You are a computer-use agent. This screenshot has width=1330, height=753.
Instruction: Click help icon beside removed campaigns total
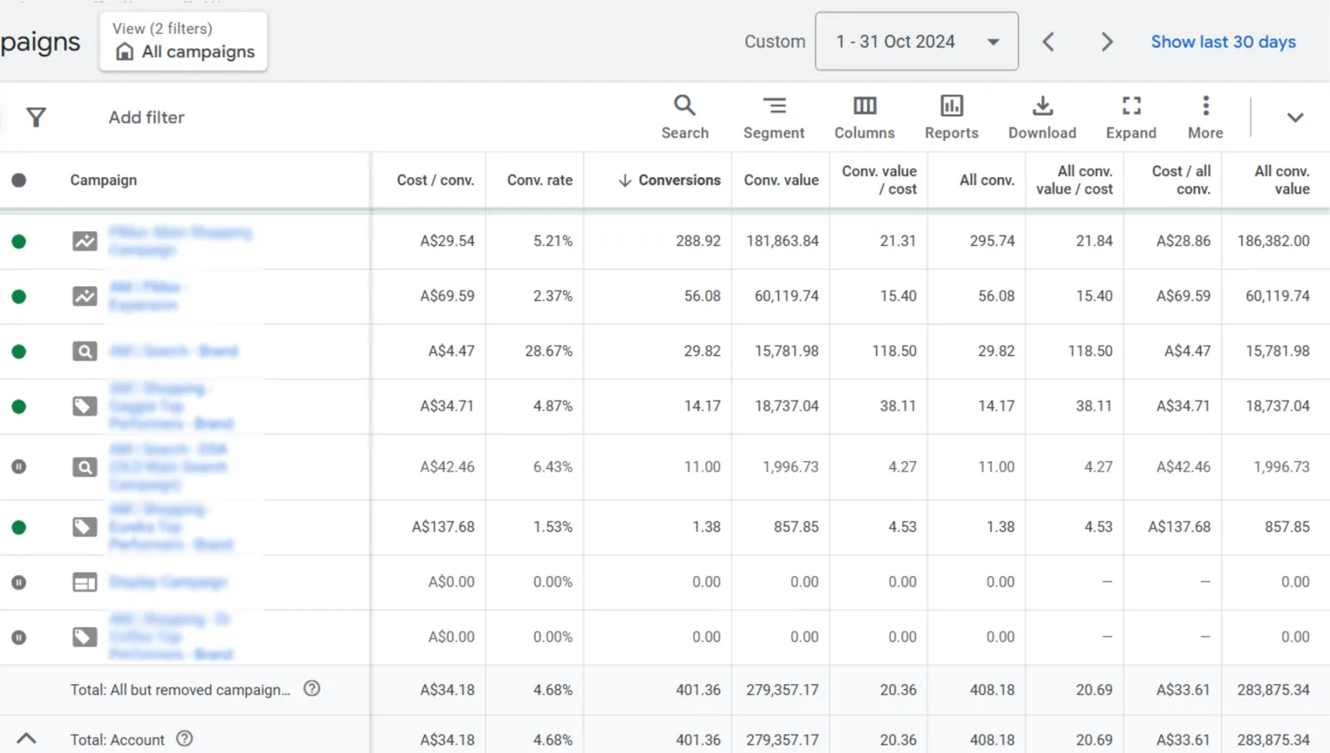[x=312, y=688]
